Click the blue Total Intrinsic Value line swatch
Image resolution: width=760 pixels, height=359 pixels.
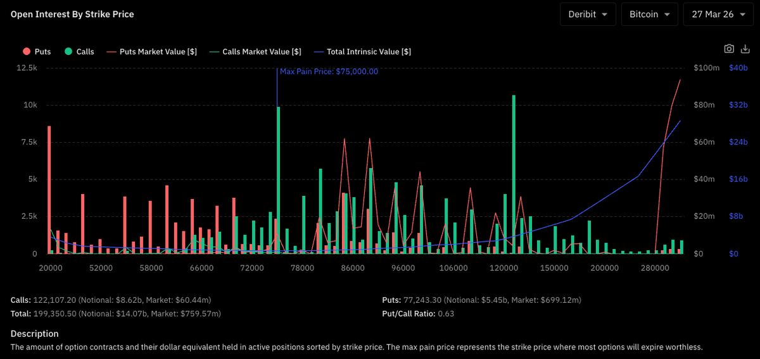[x=319, y=52]
